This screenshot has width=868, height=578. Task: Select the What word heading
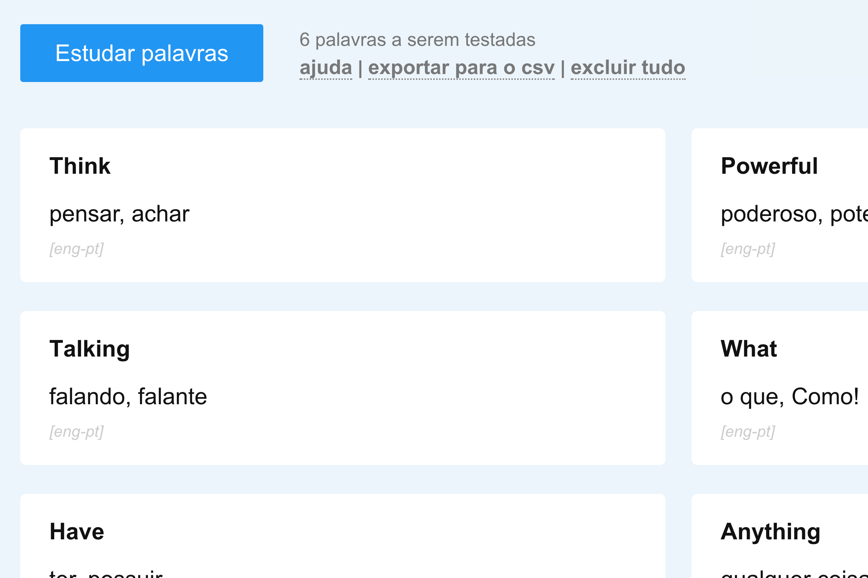tap(748, 349)
